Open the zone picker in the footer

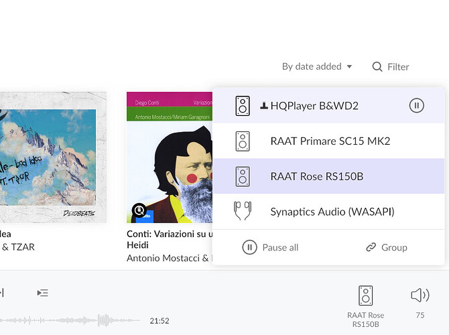point(366,306)
